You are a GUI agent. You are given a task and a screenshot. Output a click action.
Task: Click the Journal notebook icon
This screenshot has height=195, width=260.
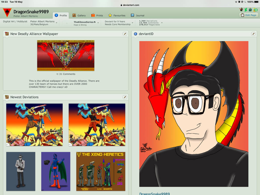(132, 15)
